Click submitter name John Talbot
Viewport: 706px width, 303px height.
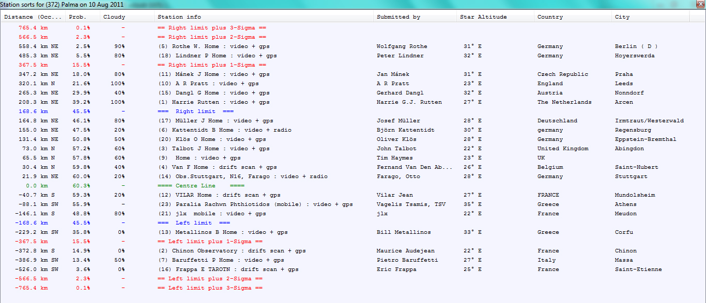(x=396, y=149)
